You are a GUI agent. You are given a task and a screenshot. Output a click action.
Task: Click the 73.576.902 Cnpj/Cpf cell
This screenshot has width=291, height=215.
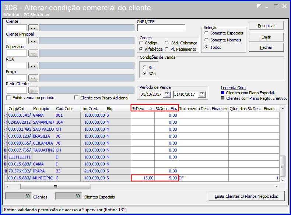(20, 171)
